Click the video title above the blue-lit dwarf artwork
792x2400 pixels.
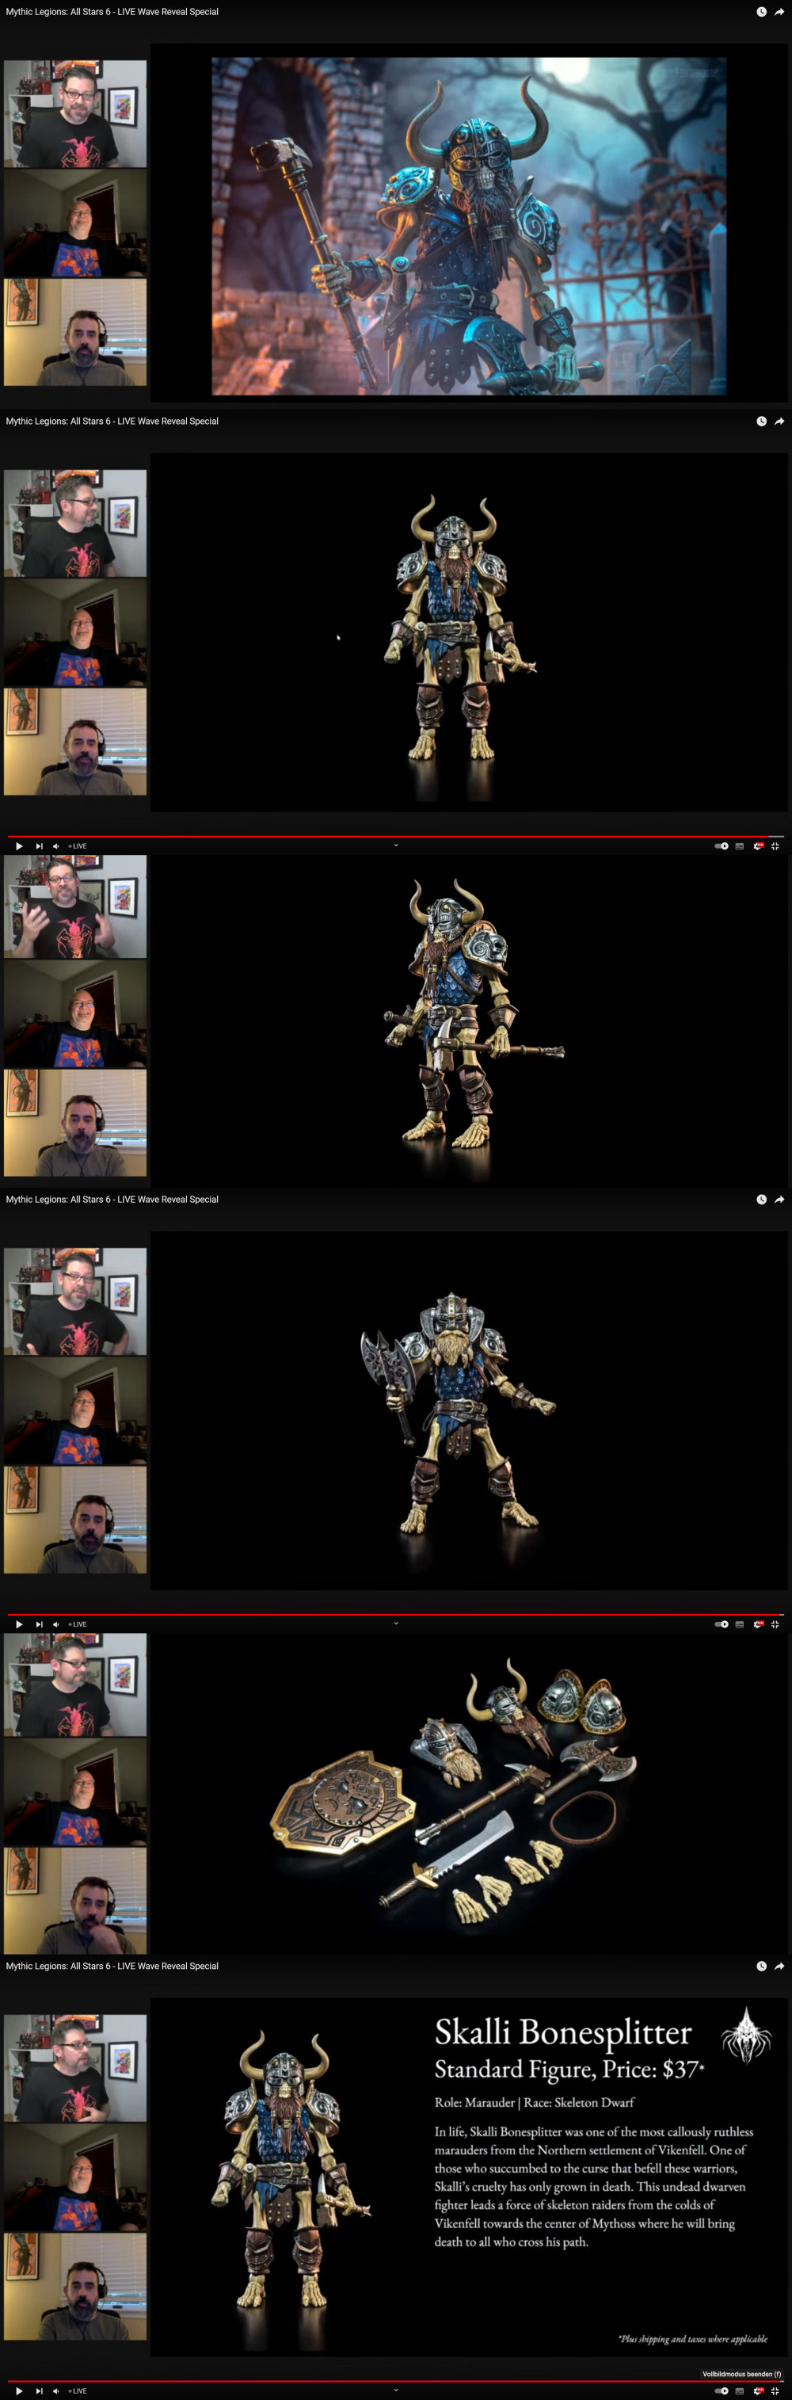(112, 12)
